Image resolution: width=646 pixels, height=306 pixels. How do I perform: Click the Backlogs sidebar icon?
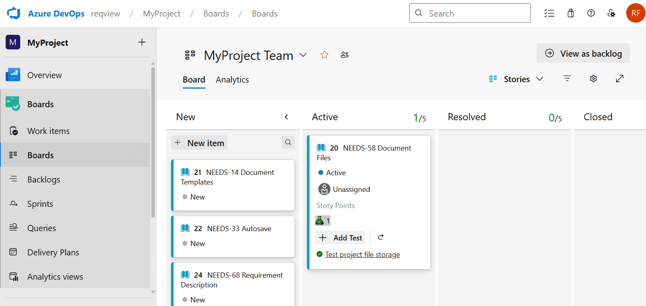(x=13, y=179)
